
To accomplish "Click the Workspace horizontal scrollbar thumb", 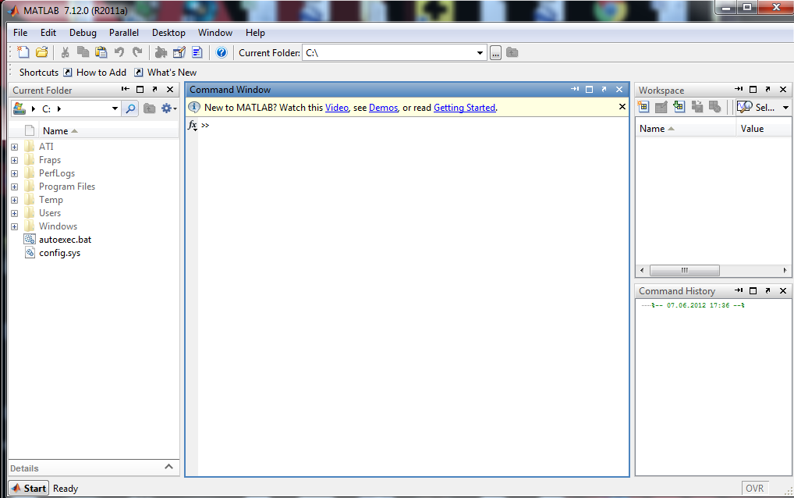I will pos(684,270).
